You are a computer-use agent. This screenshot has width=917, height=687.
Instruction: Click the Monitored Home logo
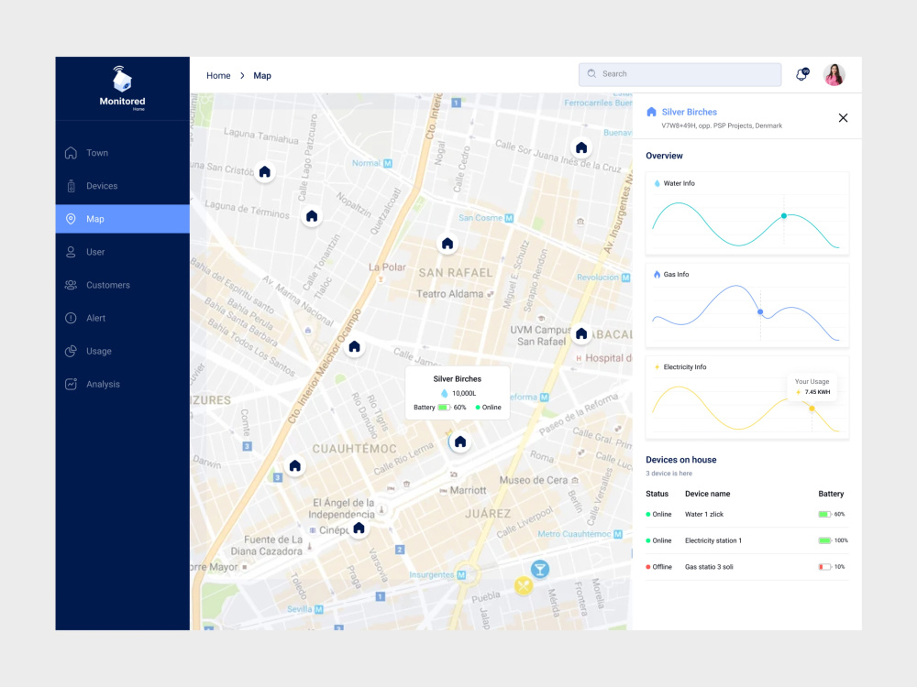point(122,88)
